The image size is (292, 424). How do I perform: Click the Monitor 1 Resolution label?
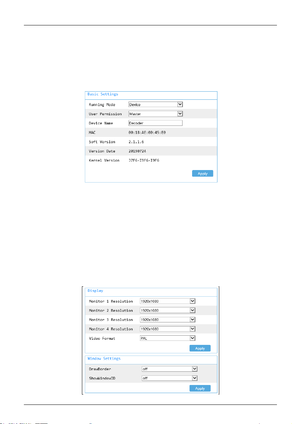pos(111,301)
